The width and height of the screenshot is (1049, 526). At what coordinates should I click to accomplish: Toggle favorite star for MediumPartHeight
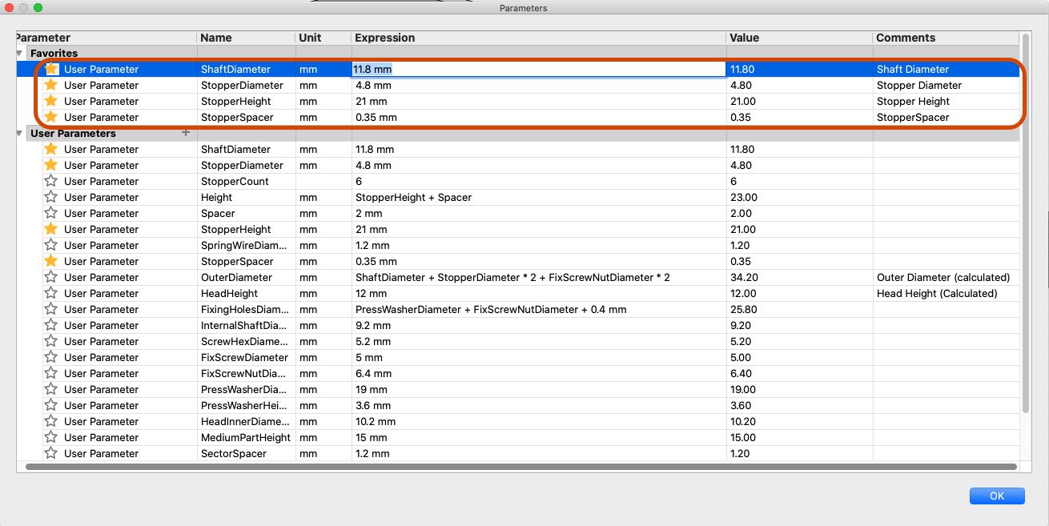click(x=51, y=437)
